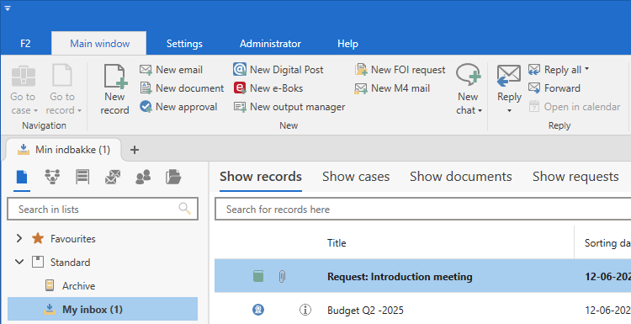Screen dimensions: 631x324
Task: Add a new tab with plus button
Action: (135, 150)
